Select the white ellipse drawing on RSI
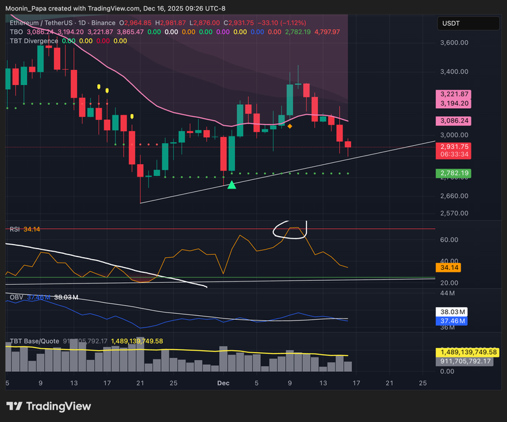The image size is (507, 422). point(291,229)
